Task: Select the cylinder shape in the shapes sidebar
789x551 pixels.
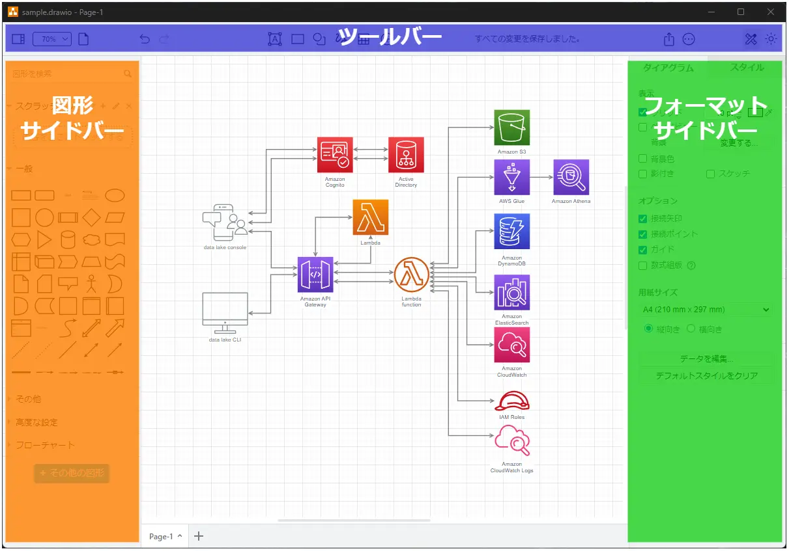Action: (x=68, y=240)
